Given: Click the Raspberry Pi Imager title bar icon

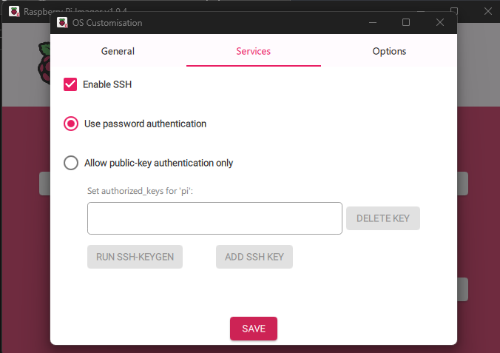Looking at the screenshot, I should (14, 12).
